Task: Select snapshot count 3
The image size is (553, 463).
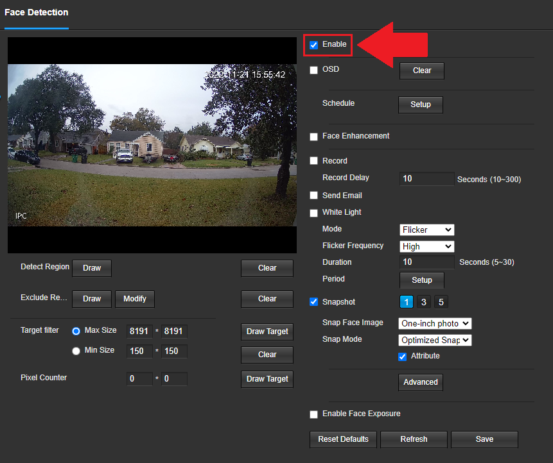Action: 423,302
